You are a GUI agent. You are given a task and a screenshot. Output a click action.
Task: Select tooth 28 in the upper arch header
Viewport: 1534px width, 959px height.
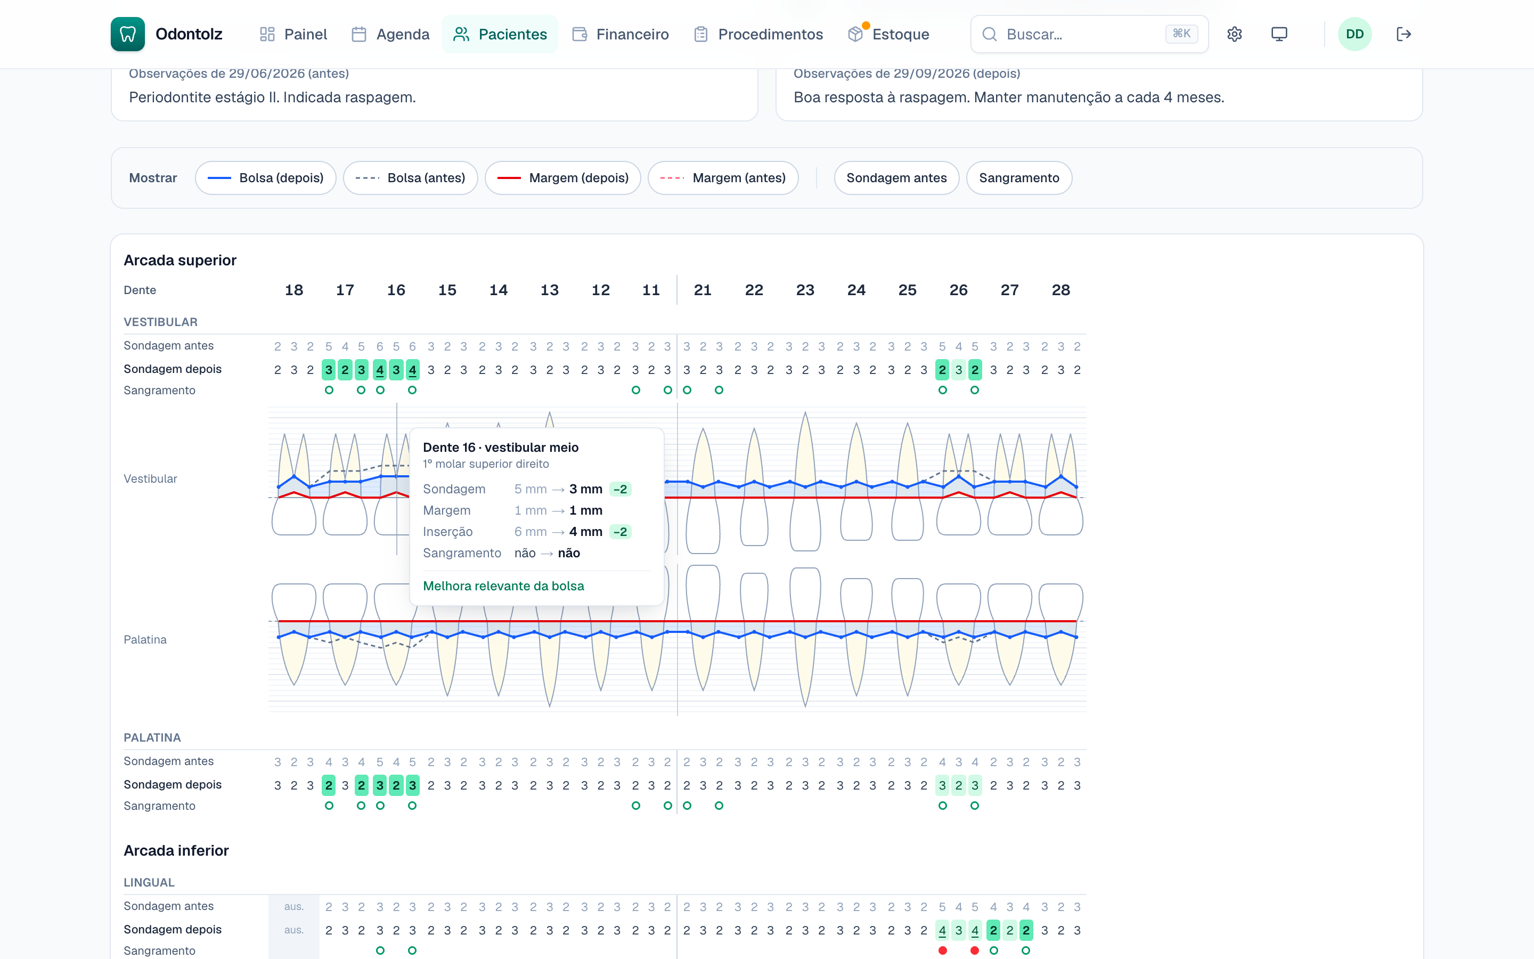1061,290
